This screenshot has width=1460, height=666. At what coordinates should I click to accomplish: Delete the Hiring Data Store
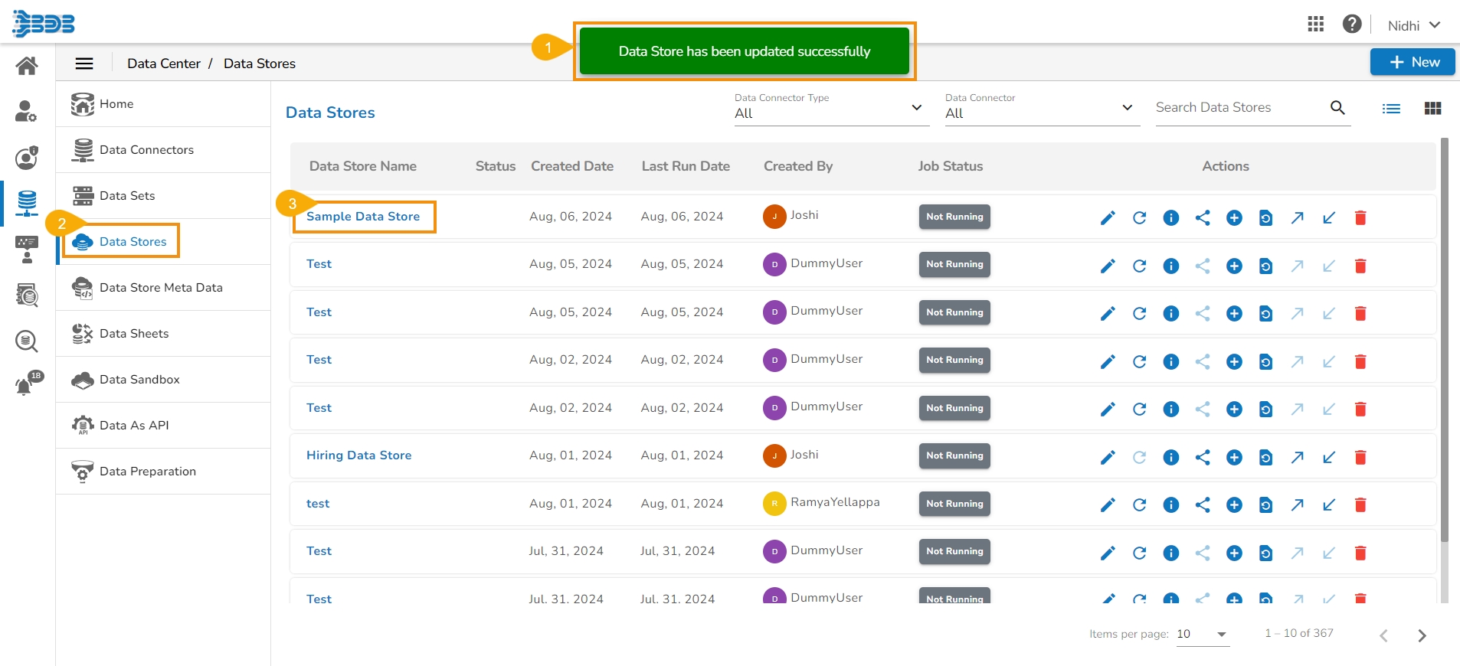pyautogui.click(x=1360, y=457)
